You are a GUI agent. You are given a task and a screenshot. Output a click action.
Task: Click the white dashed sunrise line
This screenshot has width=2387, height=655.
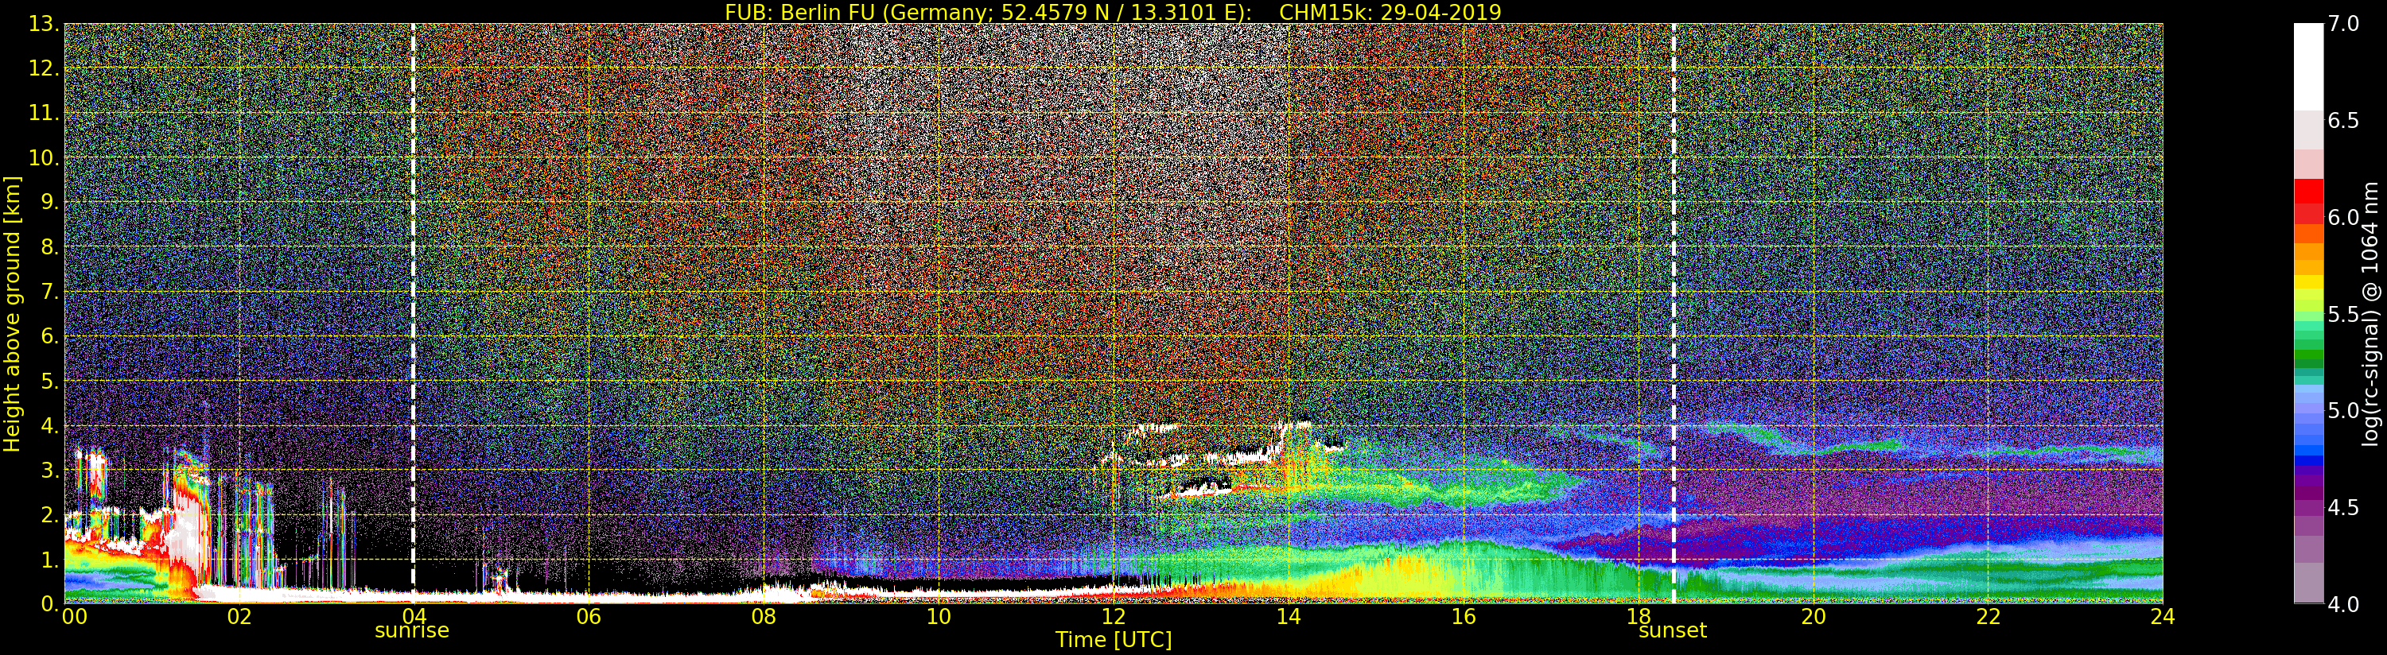click(x=412, y=313)
